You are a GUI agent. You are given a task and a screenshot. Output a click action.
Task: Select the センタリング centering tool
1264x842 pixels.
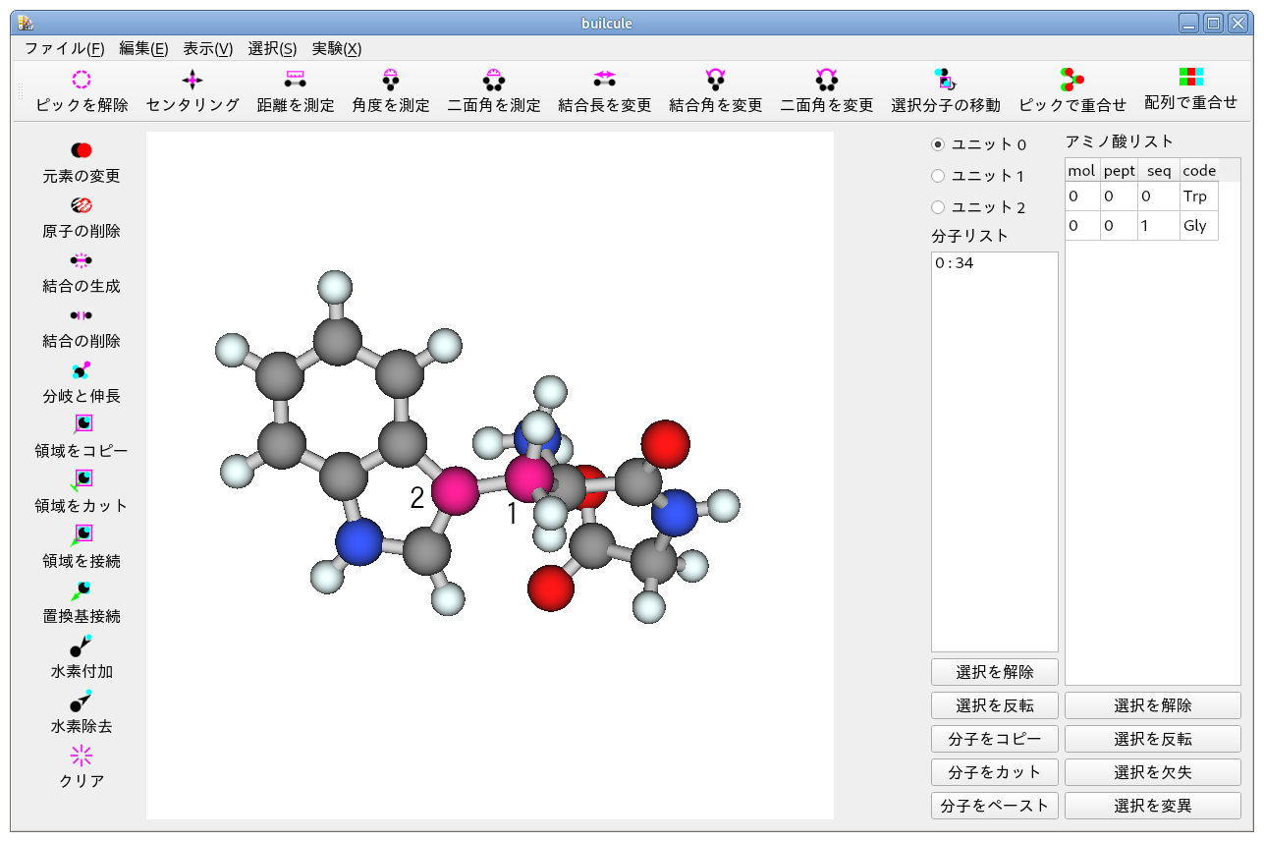click(192, 80)
